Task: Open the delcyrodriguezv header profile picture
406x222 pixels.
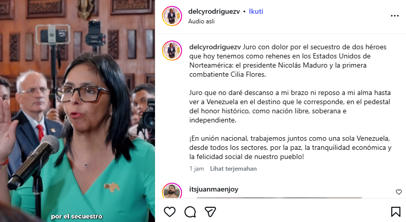Action: pos(172,16)
